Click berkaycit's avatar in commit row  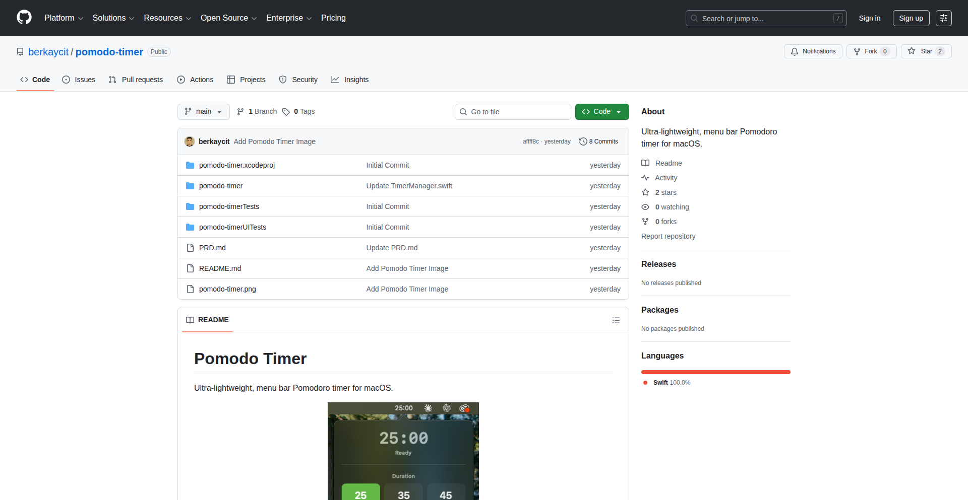[x=190, y=141]
